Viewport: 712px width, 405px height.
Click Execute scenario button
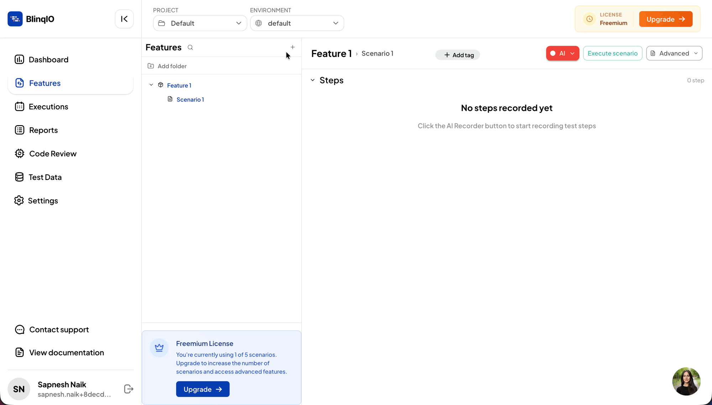click(612, 53)
